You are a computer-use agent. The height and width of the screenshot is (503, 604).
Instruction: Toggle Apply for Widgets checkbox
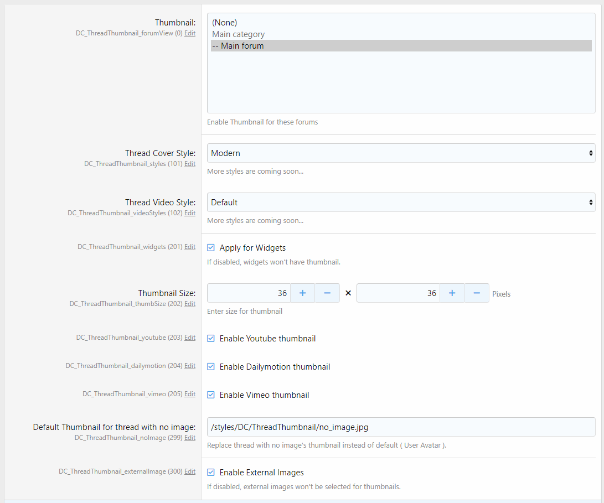[x=211, y=248]
